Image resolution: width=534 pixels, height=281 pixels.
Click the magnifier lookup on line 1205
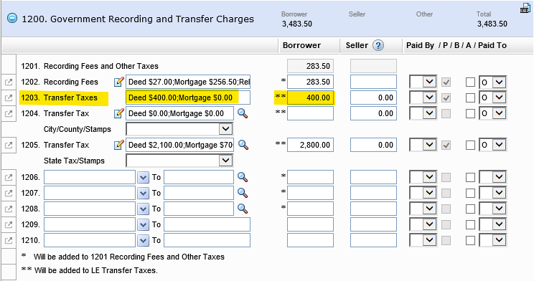243,145
